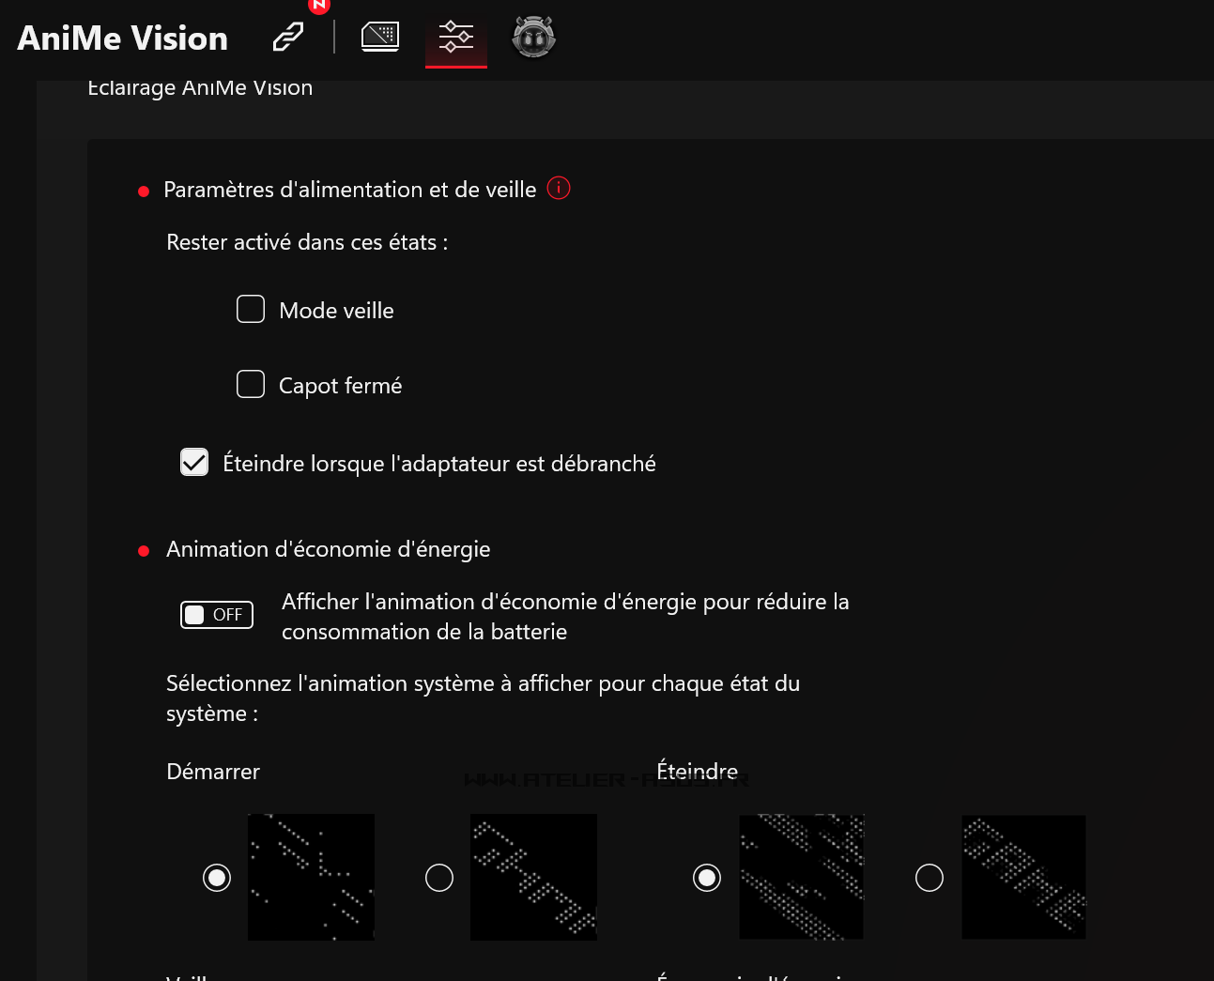Image resolution: width=1214 pixels, height=981 pixels.
Task: Open the link icon with notification badge
Action: (289, 37)
